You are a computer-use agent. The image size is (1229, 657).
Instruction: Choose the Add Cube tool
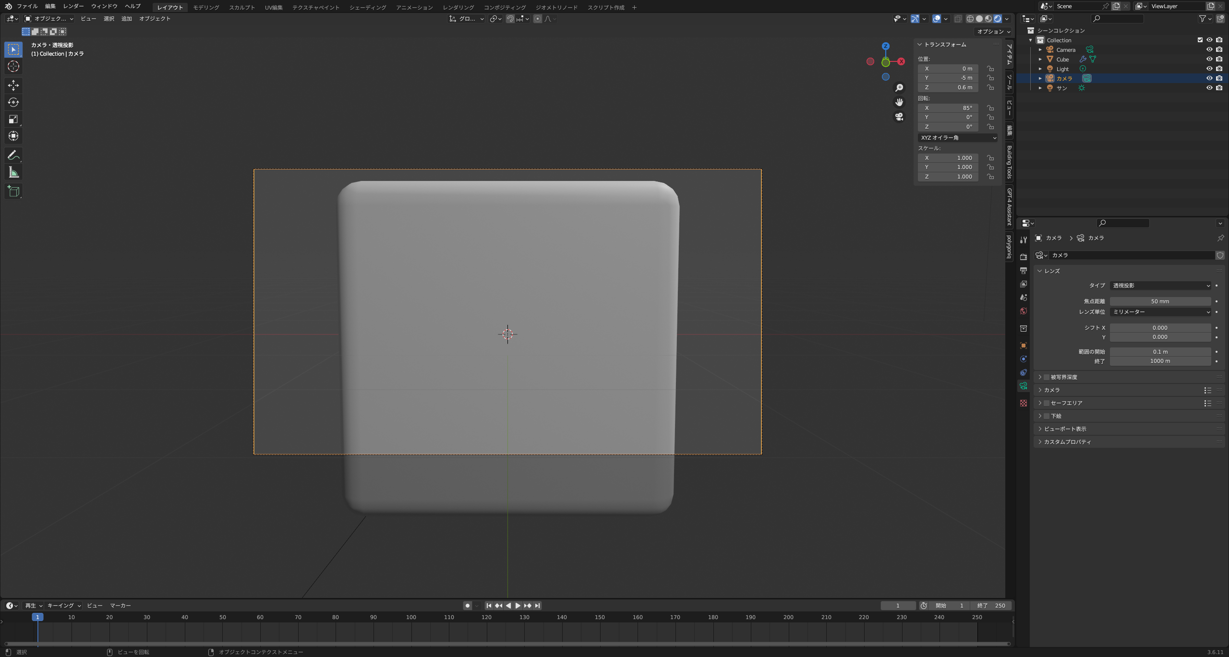pyautogui.click(x=13, y=191)
